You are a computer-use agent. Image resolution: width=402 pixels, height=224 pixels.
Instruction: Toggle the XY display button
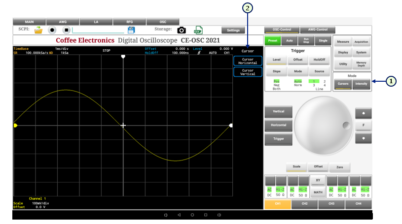318,181
